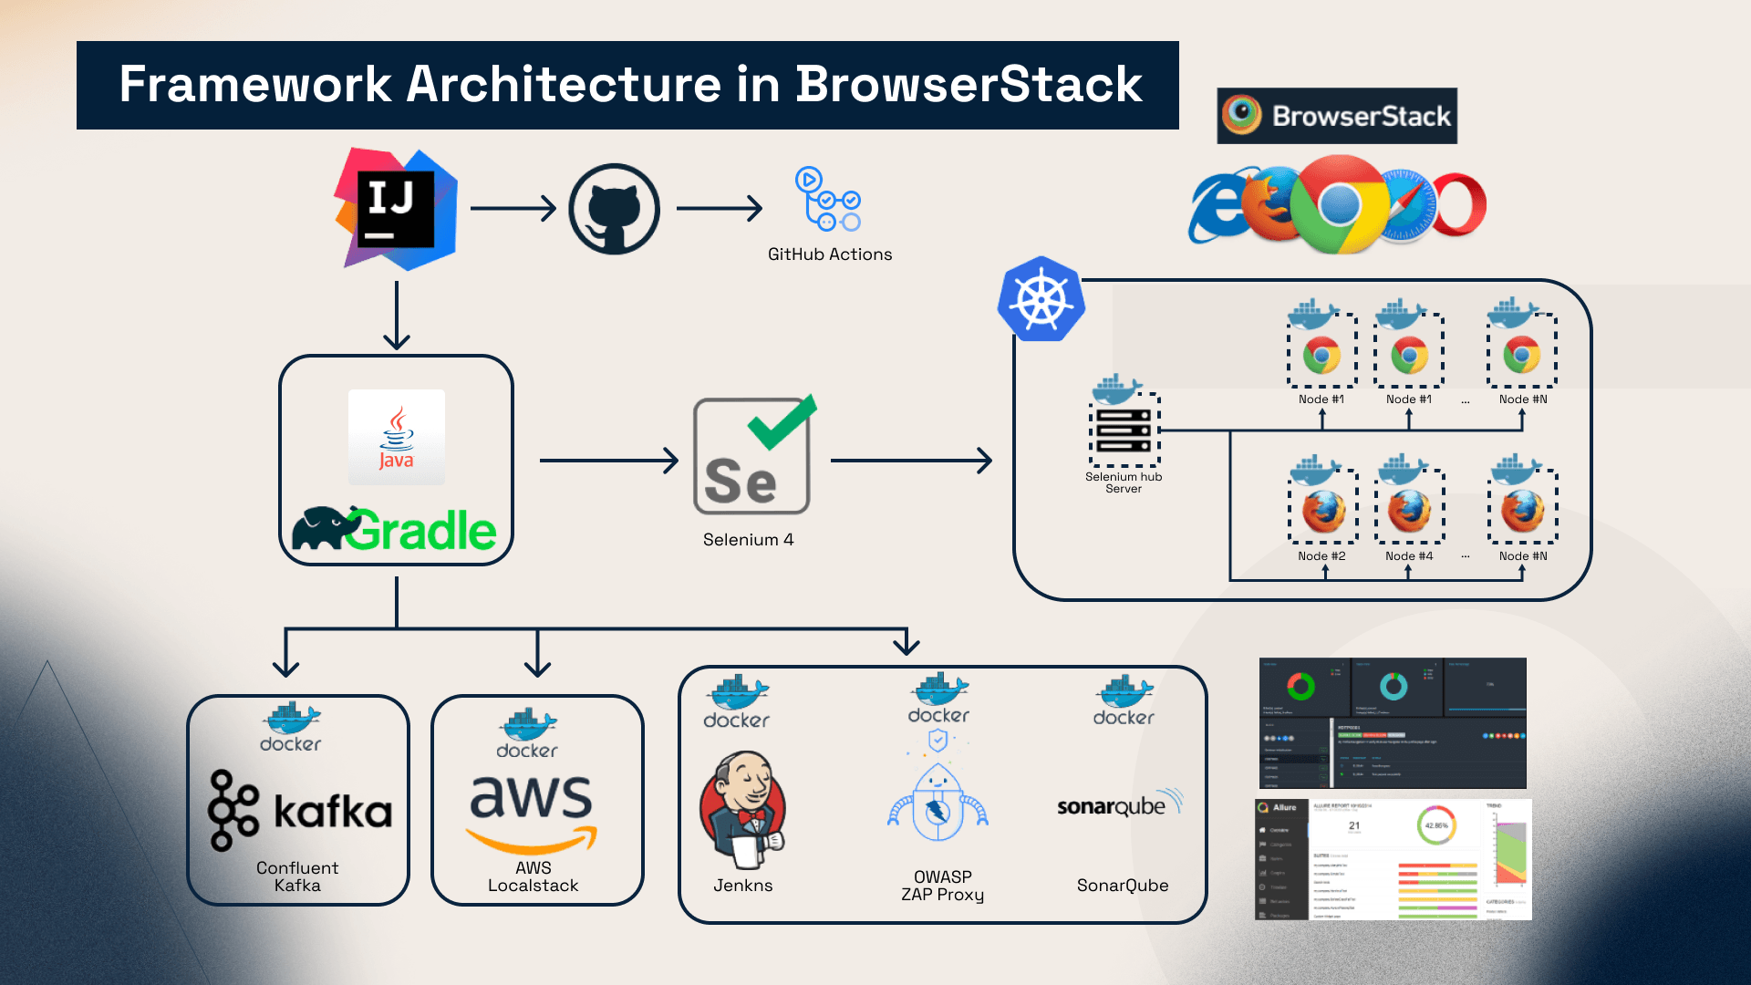
Task: Click the GitHub Octocat icon
Action: (615, 208)
